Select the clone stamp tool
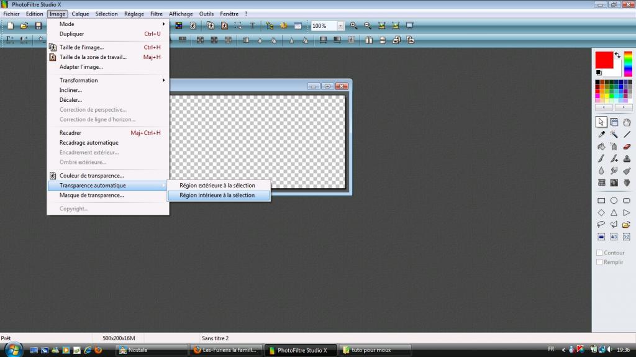 (x=627, y=158)
